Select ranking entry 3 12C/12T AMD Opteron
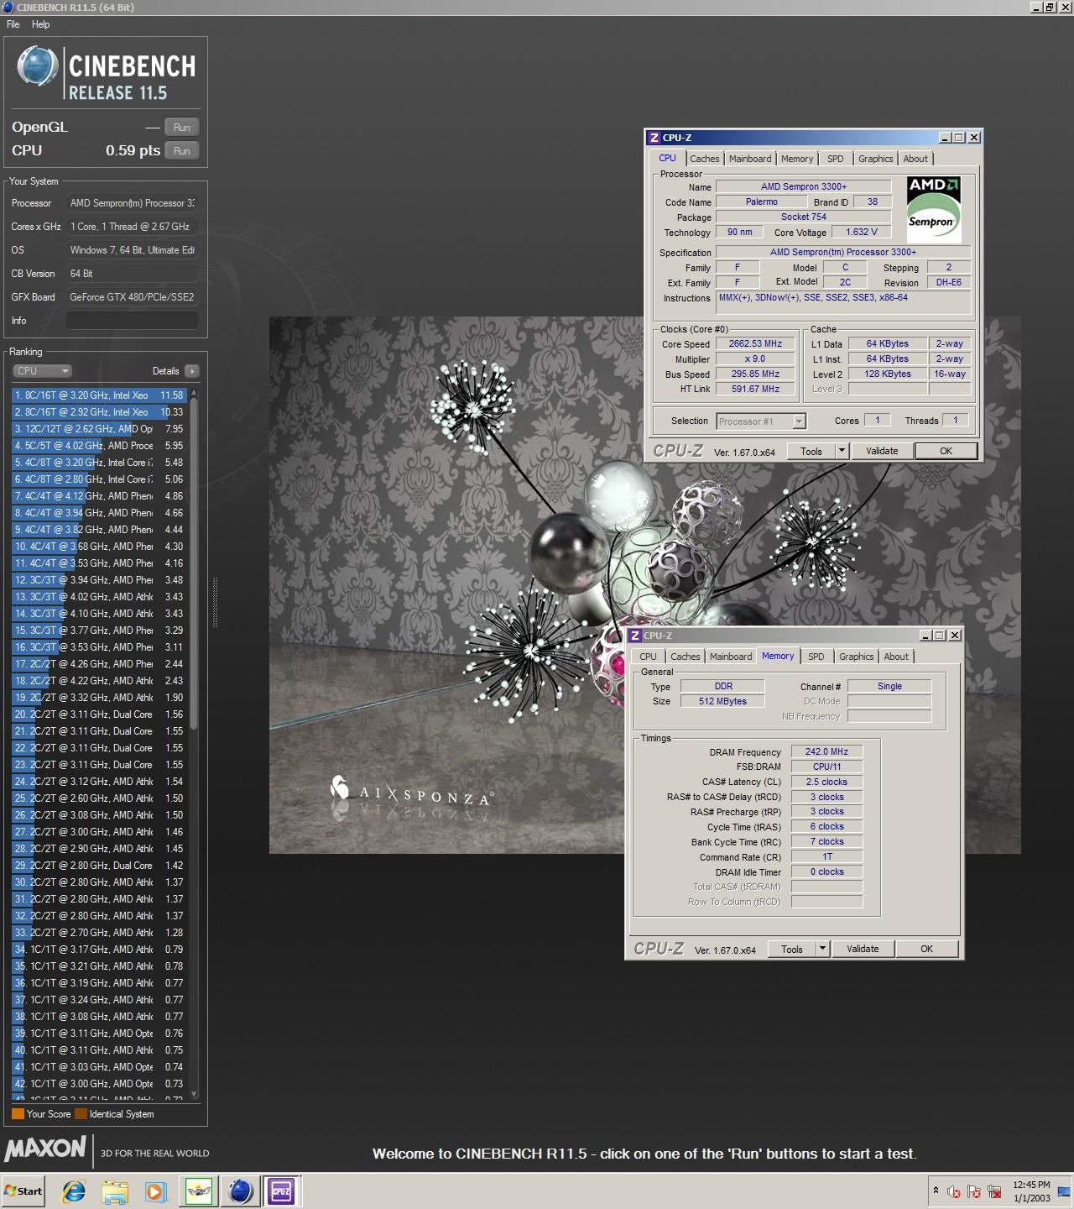1074x1209 pixels. (100, 429)
